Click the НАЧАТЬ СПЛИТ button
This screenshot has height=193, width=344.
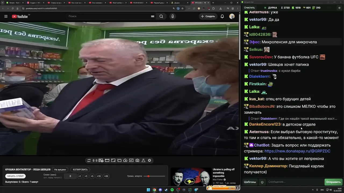click(16, 176)
